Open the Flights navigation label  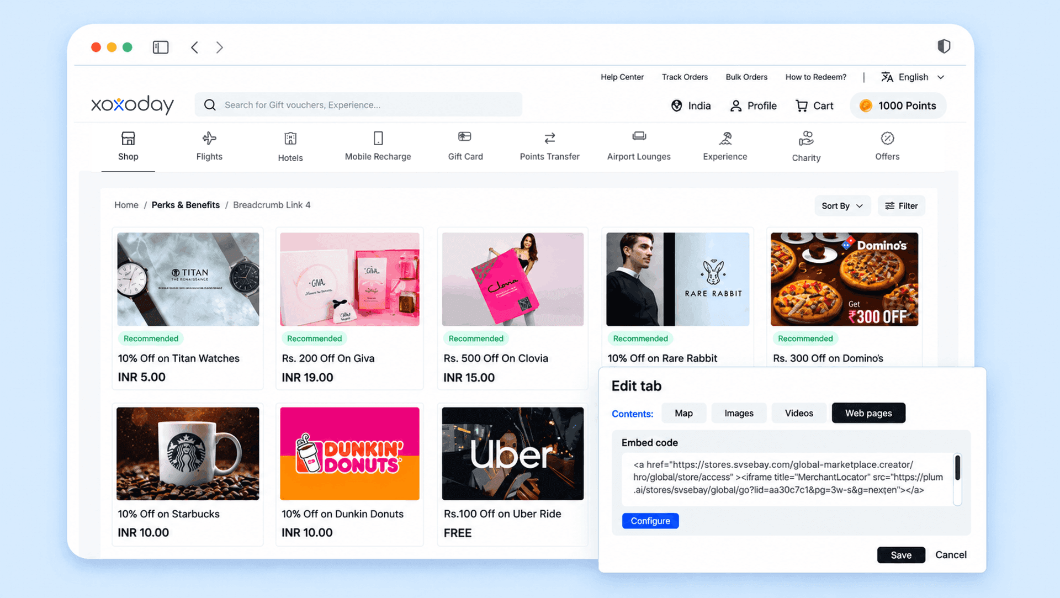coord(209,157)
